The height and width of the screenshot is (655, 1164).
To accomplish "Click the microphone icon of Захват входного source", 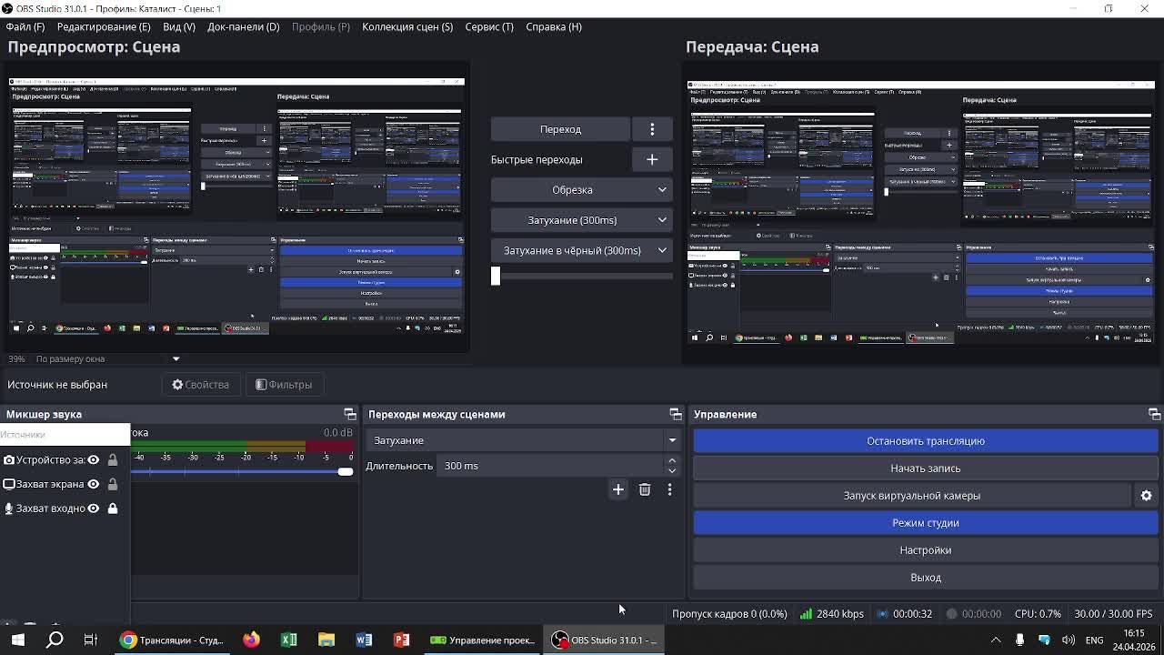I will tap(9, 509).
